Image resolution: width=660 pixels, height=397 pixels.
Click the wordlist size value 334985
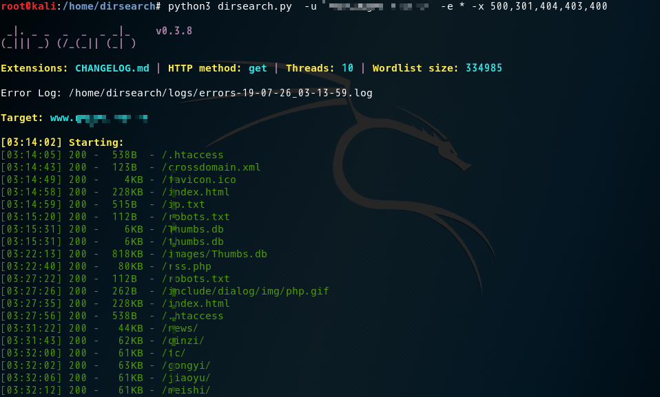click(484, 68)
